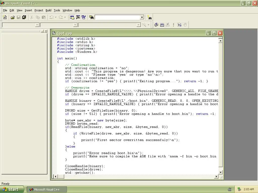Image resolution: width=258 pixels, height=193 pixels.
Task: Open the Redo history dropdown arrow
Action: point(65,17)
